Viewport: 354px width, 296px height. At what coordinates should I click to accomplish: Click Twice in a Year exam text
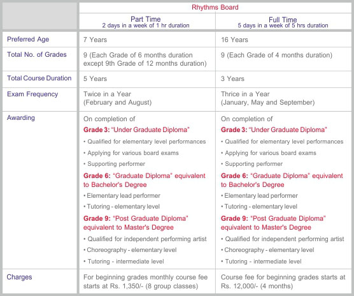pyautogui.click(x=107, y=94)
